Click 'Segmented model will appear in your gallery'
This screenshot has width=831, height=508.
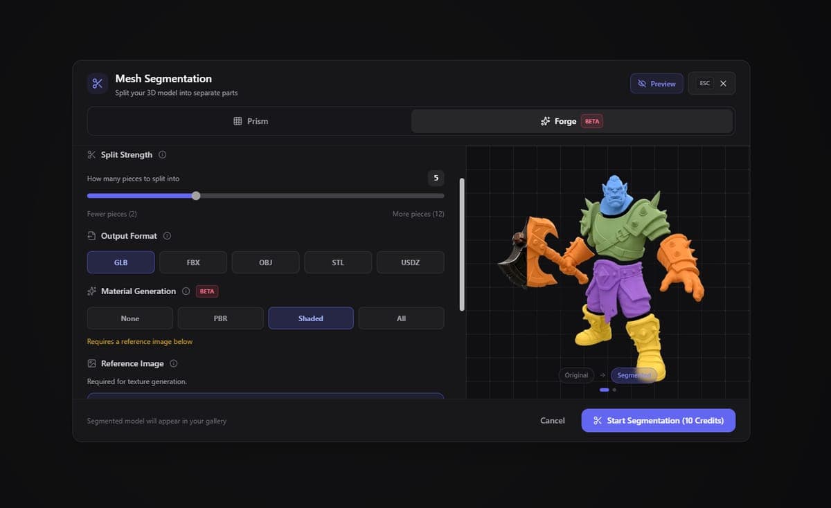pos(157,421)
